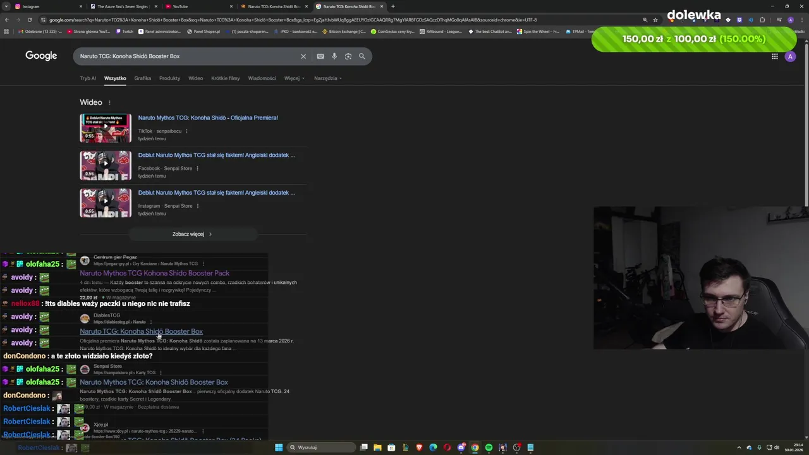The width and height of the screenshot is (809, 455).
Task: Open File Explorer from the taskbar
Action: point(377,447)
